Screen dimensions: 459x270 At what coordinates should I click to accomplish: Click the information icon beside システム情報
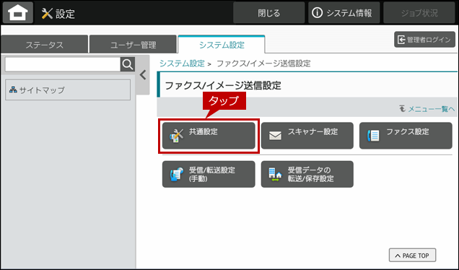point(317,13)
